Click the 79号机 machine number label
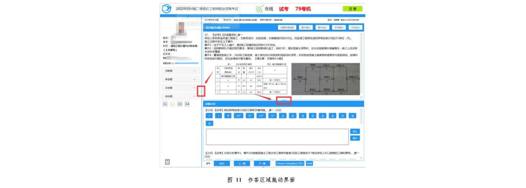This screenshot has height=188, width=526. pyautogui.click(x=303, y=9)
